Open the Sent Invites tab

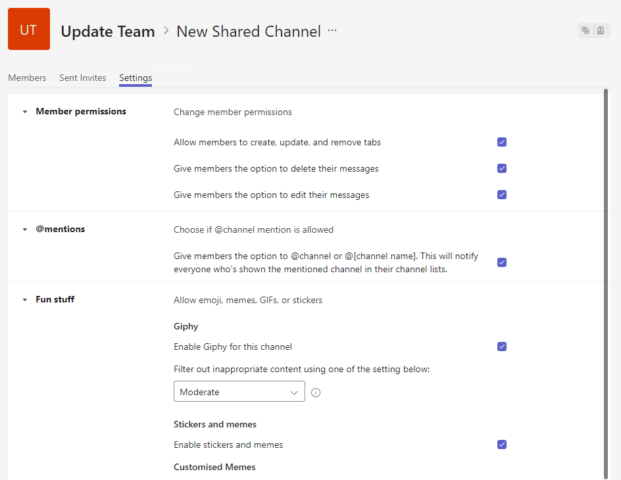(82, 78)
